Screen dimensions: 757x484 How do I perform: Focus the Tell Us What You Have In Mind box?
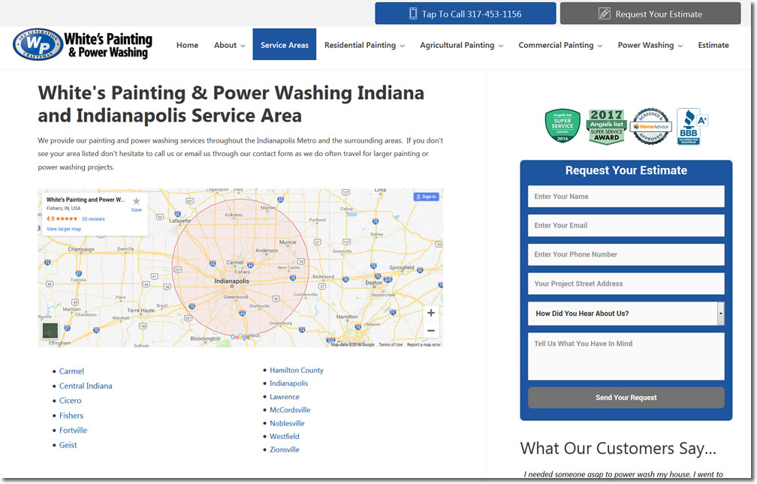point(626,356)
